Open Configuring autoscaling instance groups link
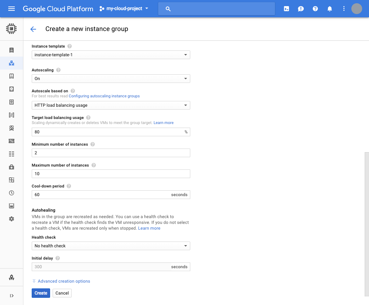This screenshot has width=369, height=305. (104, 96)
